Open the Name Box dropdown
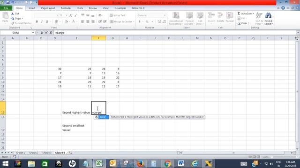This screenshot has height=168, width=300. 33,33
